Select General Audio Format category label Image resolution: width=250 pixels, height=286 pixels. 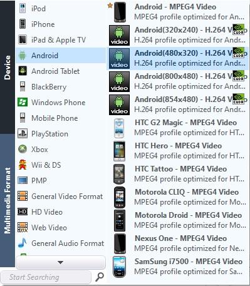click(68, 243)
